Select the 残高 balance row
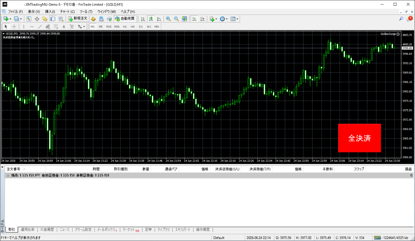This screenshot has height=241, width=415. 209,175
